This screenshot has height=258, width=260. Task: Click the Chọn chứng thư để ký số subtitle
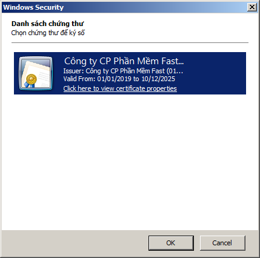tap(48, 33)
